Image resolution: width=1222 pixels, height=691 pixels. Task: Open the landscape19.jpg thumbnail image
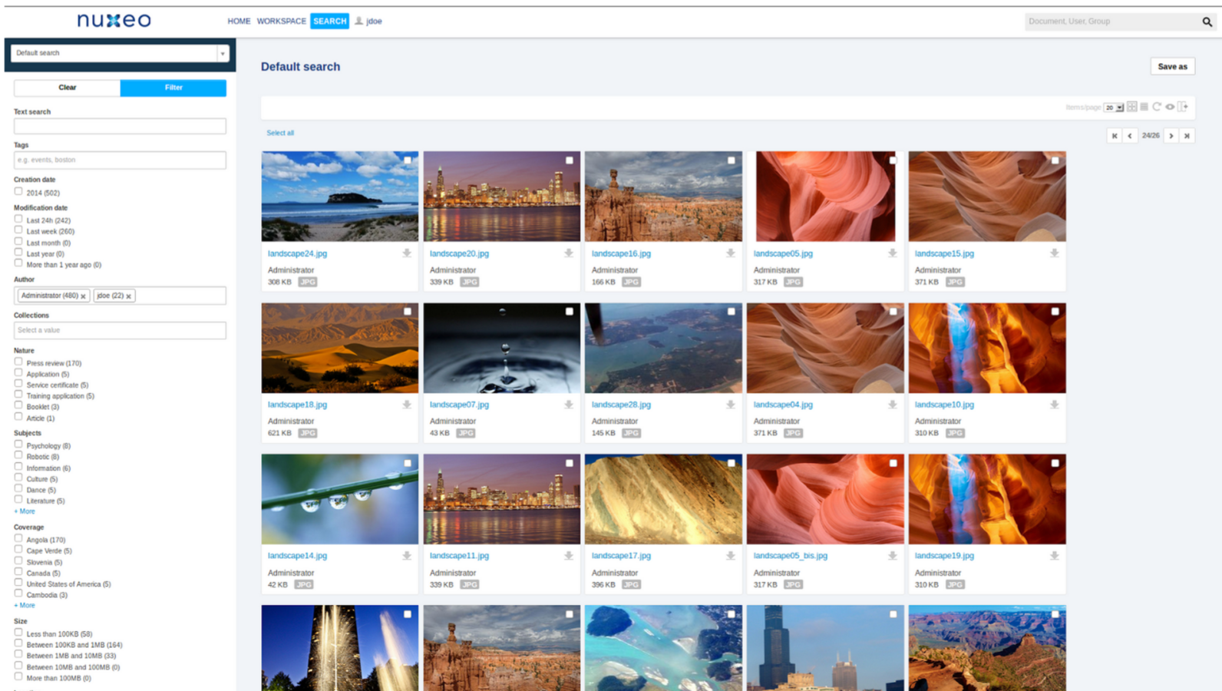[987, 499]
